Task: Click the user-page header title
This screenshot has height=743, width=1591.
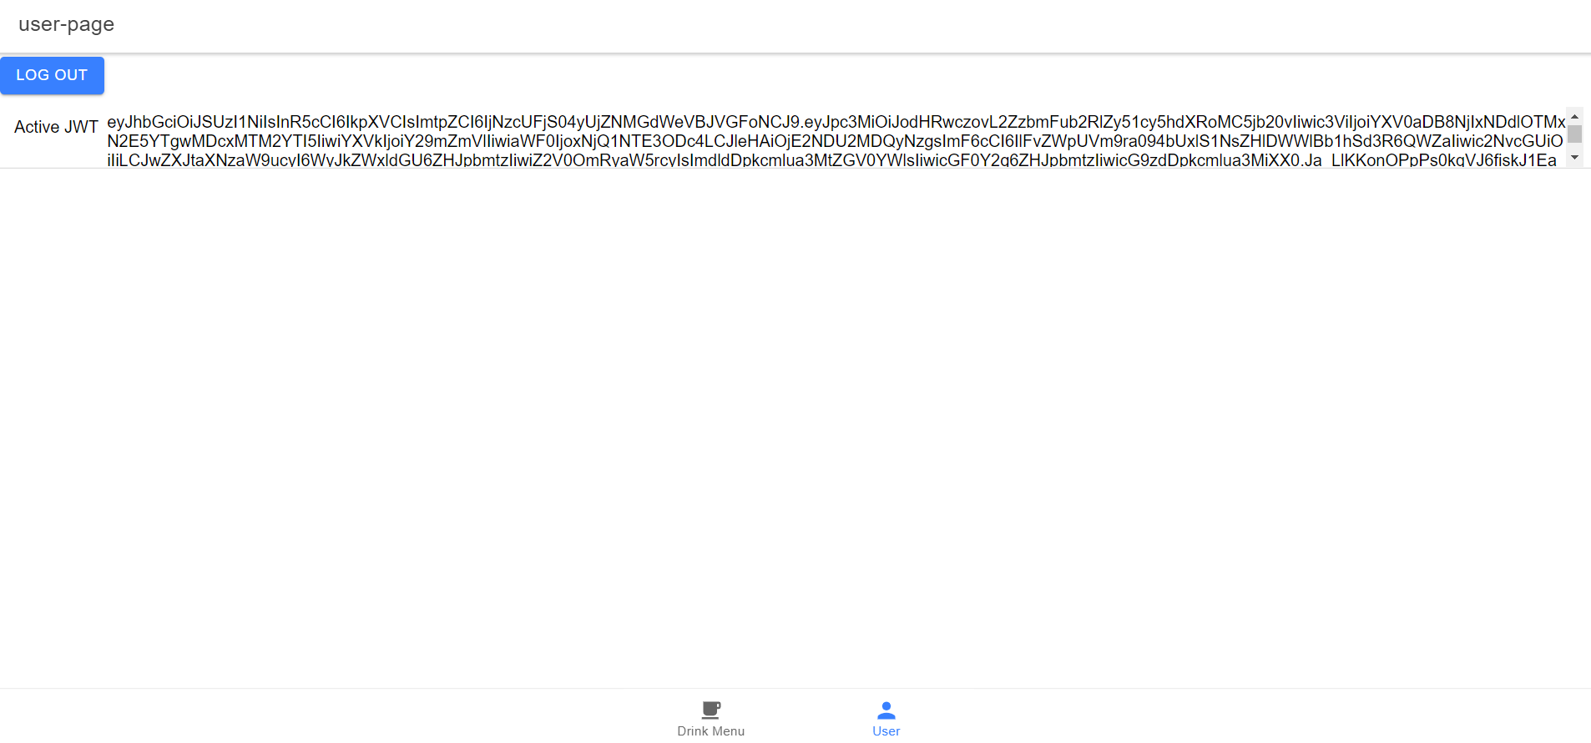Action: coord(66,24)
